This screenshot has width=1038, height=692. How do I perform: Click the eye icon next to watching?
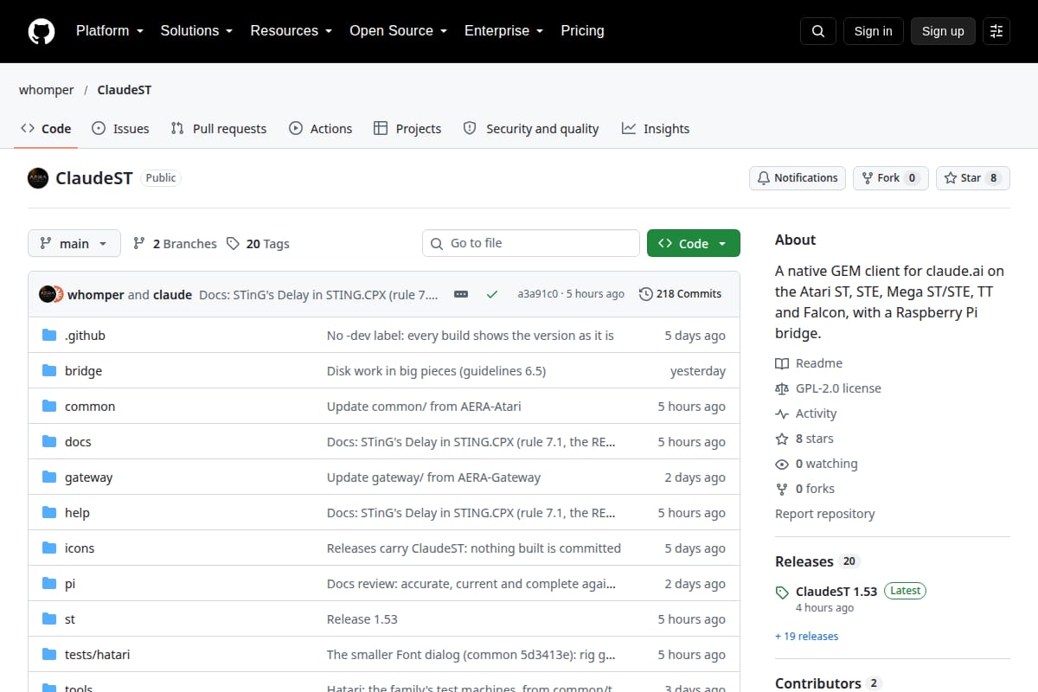[x=782, y=465]
